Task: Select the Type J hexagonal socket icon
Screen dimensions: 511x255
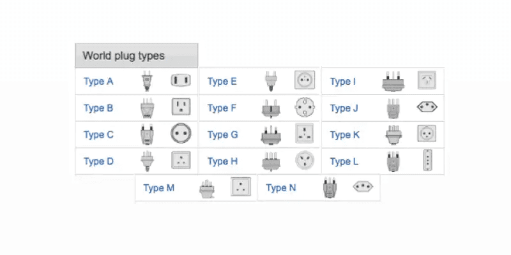Action: click(x=427, y=107)
